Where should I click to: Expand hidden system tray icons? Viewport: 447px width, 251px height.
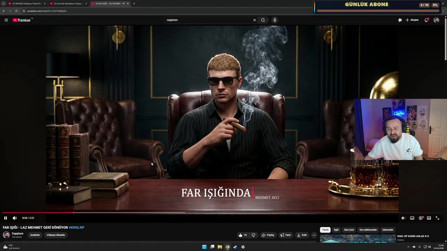pos(408,247)
